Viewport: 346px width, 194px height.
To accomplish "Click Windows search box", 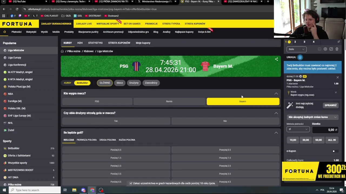I will (x=35, y=190).
